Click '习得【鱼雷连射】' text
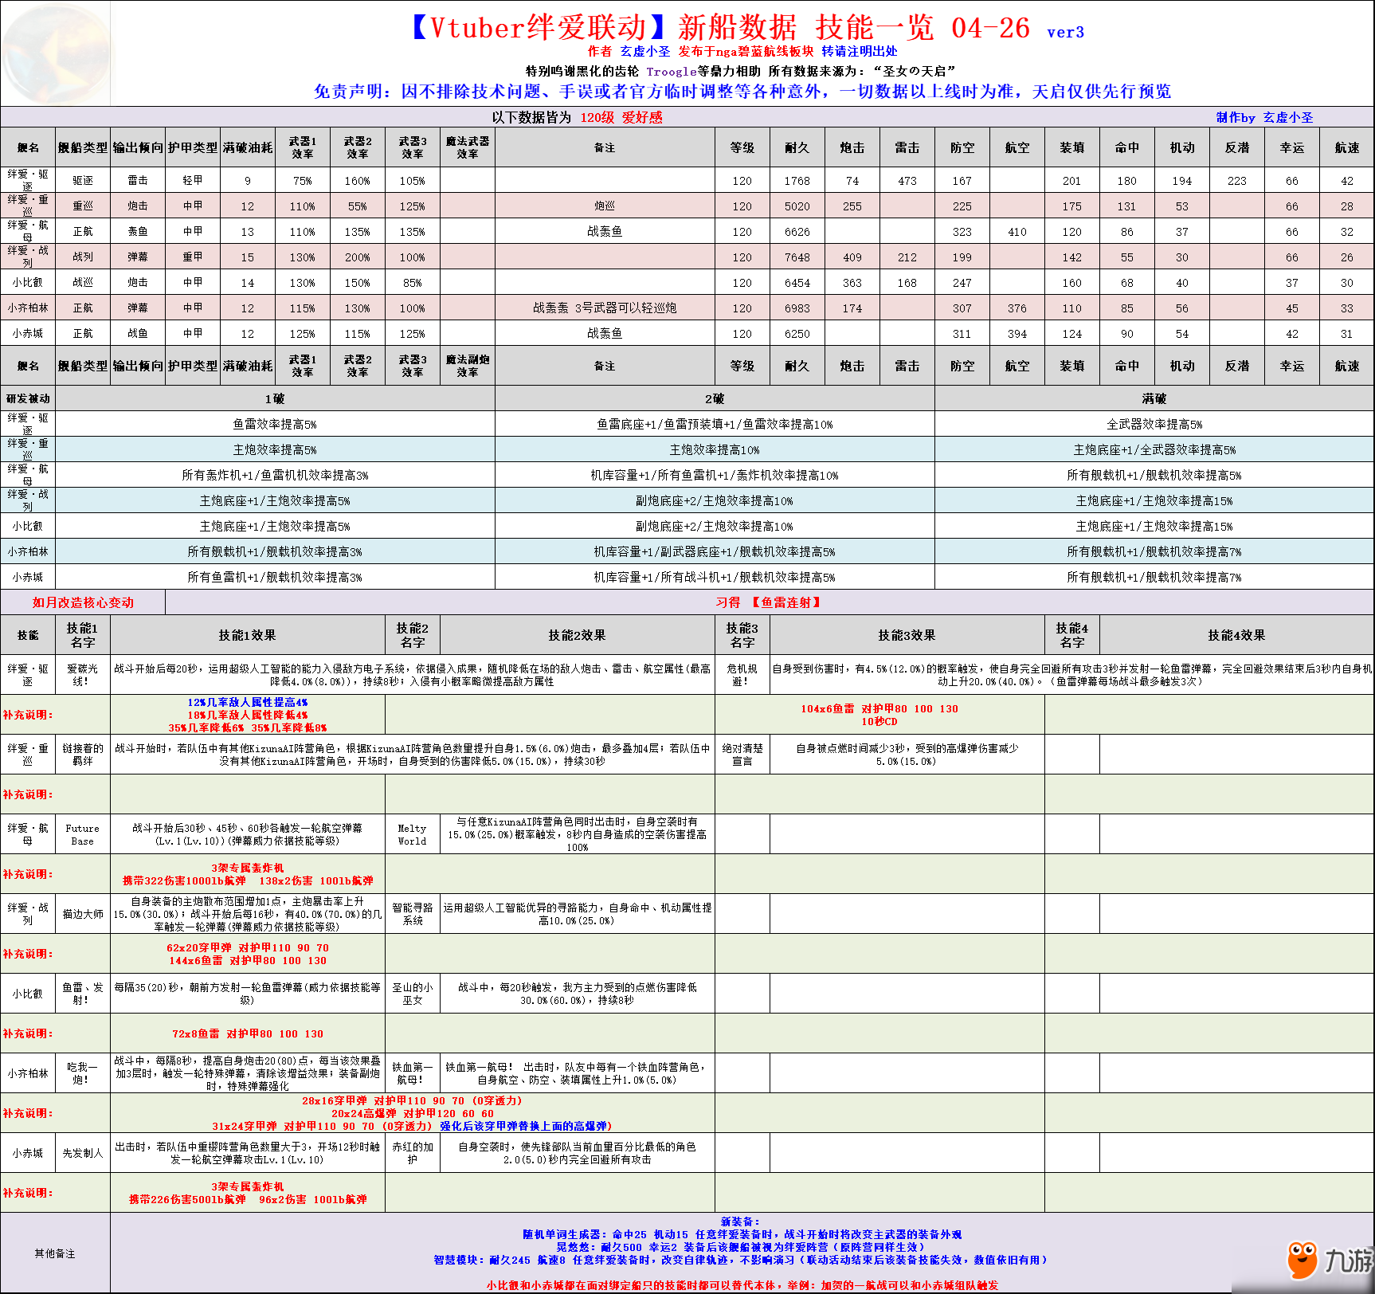 coord(768,602)
